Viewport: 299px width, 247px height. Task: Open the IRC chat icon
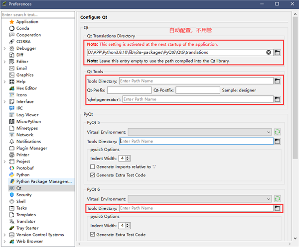12,108
